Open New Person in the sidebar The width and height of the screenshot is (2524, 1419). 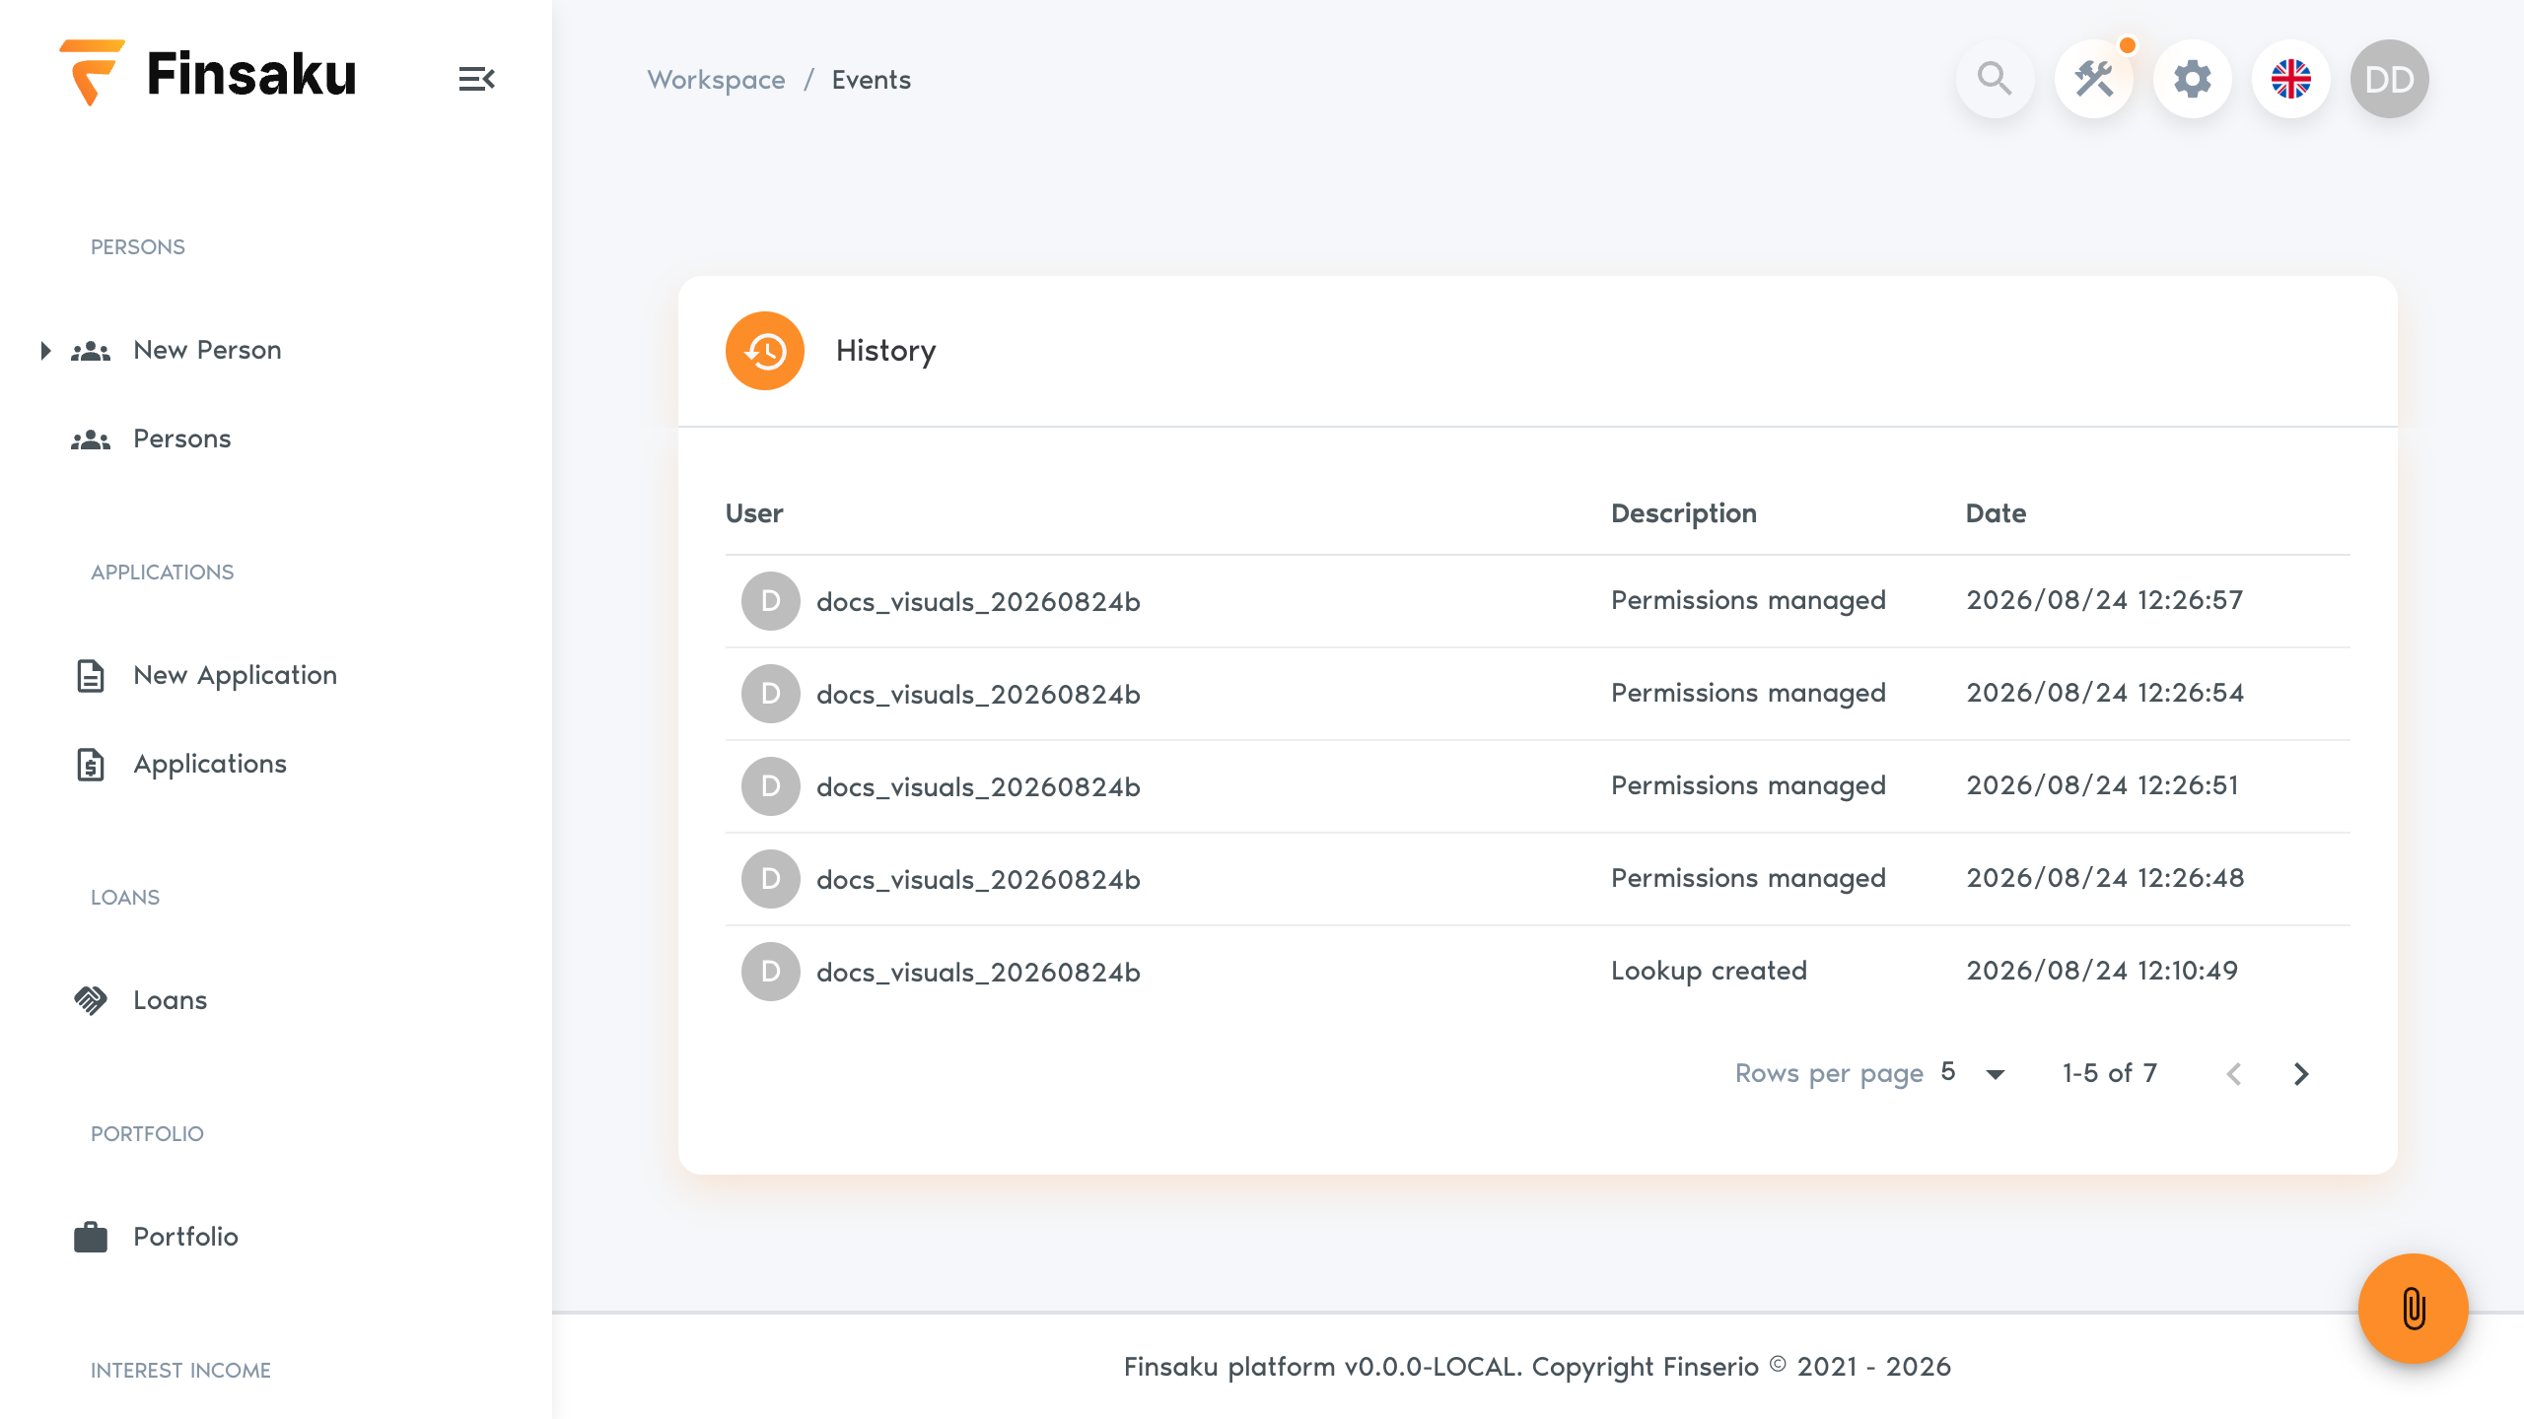207,350
